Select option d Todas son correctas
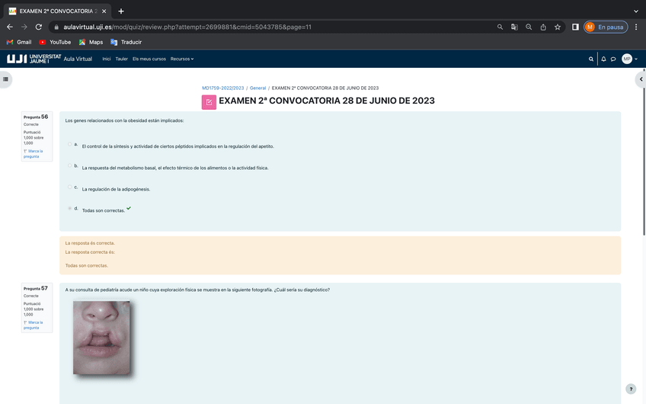Viewport: 646px width, 404px height. pyautogui.click(x=69, y=208)
